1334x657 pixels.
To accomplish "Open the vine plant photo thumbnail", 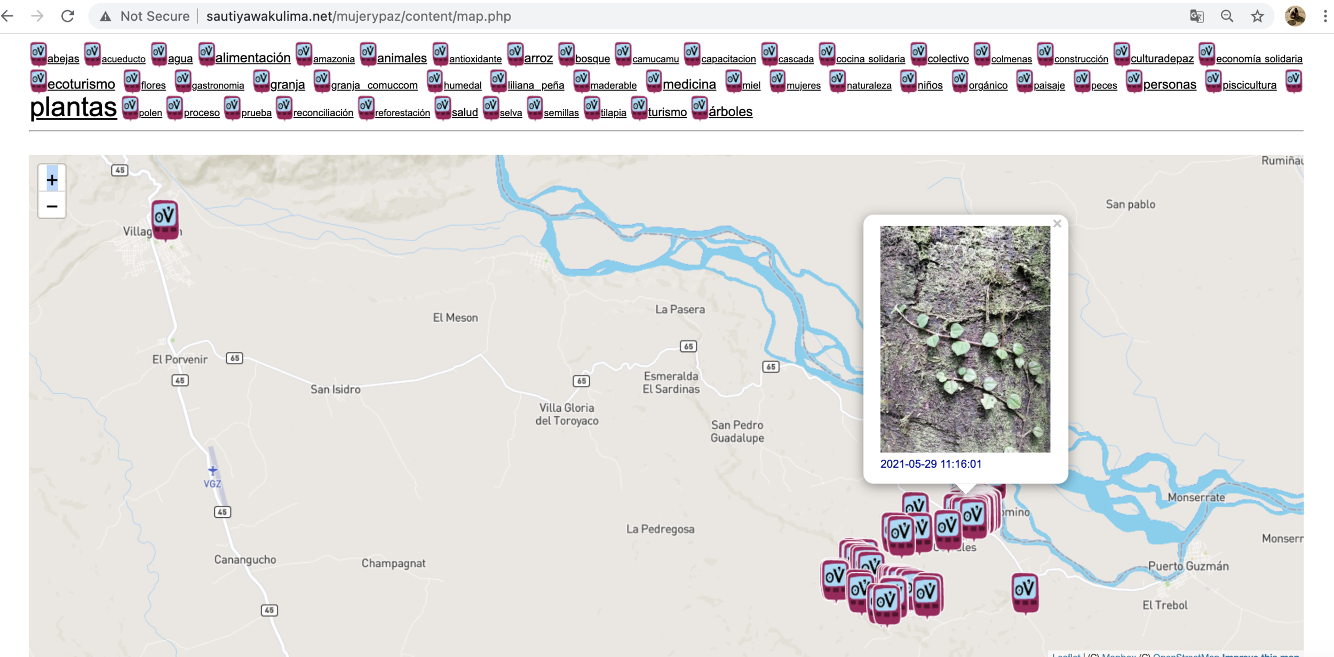I will click(965, 339).
